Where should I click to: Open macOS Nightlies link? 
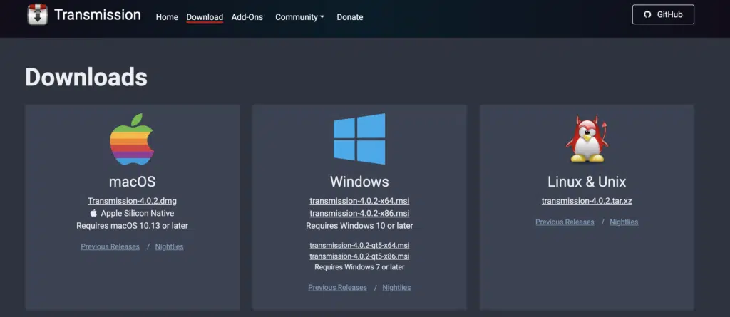[x=170, y=246]
